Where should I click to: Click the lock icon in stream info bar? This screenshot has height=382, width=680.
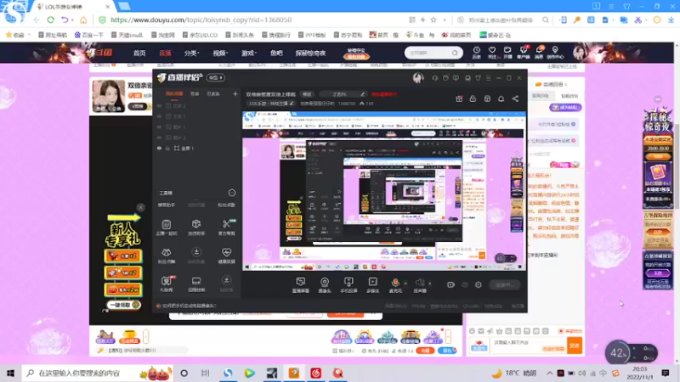(x=473, y=98)
